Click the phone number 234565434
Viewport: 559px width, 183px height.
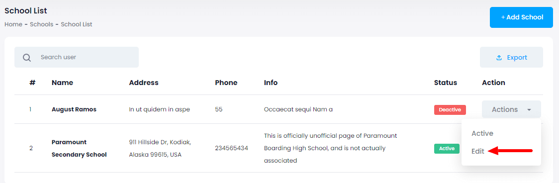pyautogui.click(x=231, y=148)
